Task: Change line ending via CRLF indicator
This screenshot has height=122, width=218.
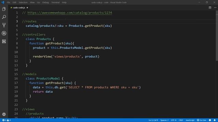Action: [x=181, y=120]
